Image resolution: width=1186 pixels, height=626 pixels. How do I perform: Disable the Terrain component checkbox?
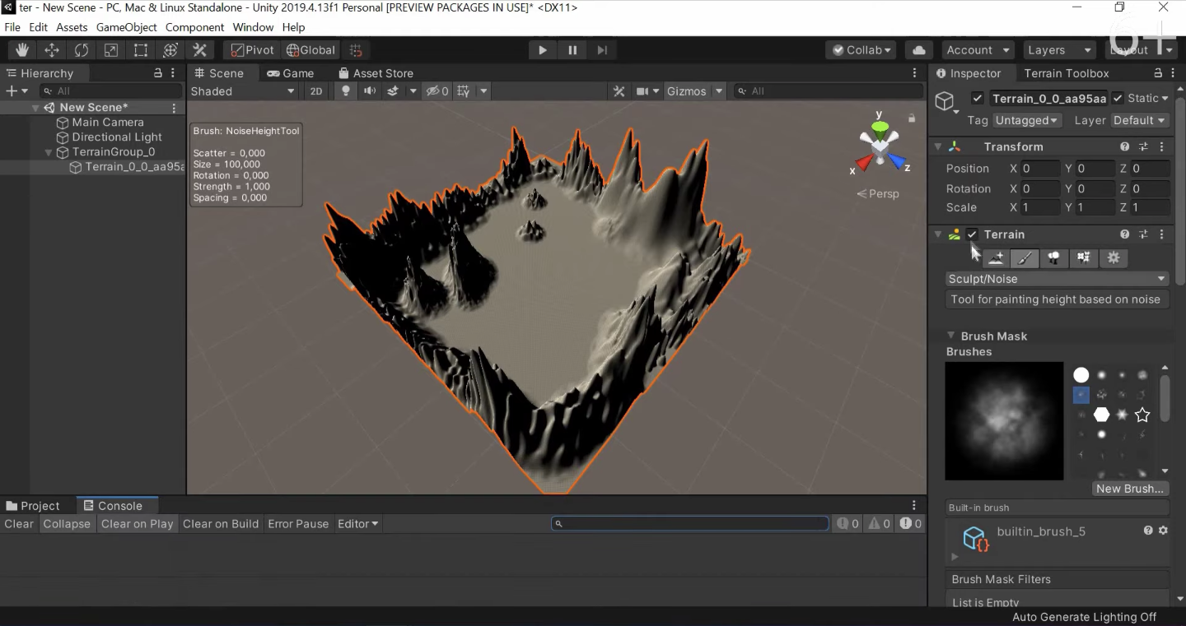pos(972,234)
